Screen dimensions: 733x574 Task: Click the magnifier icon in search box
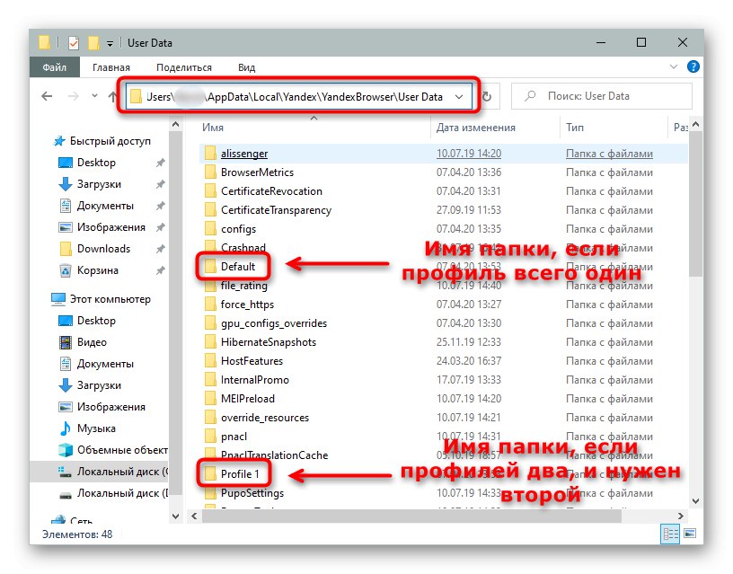(x=532, y=95)
